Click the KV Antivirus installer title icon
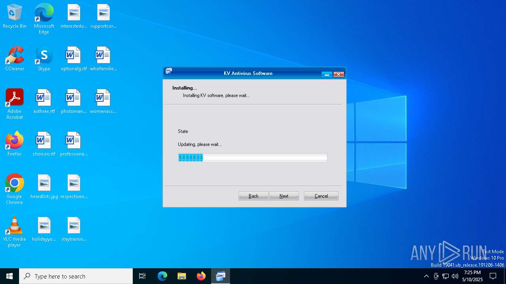Image resolution: width=506 pixels, height=284 pixels. [x=169, y=71]
